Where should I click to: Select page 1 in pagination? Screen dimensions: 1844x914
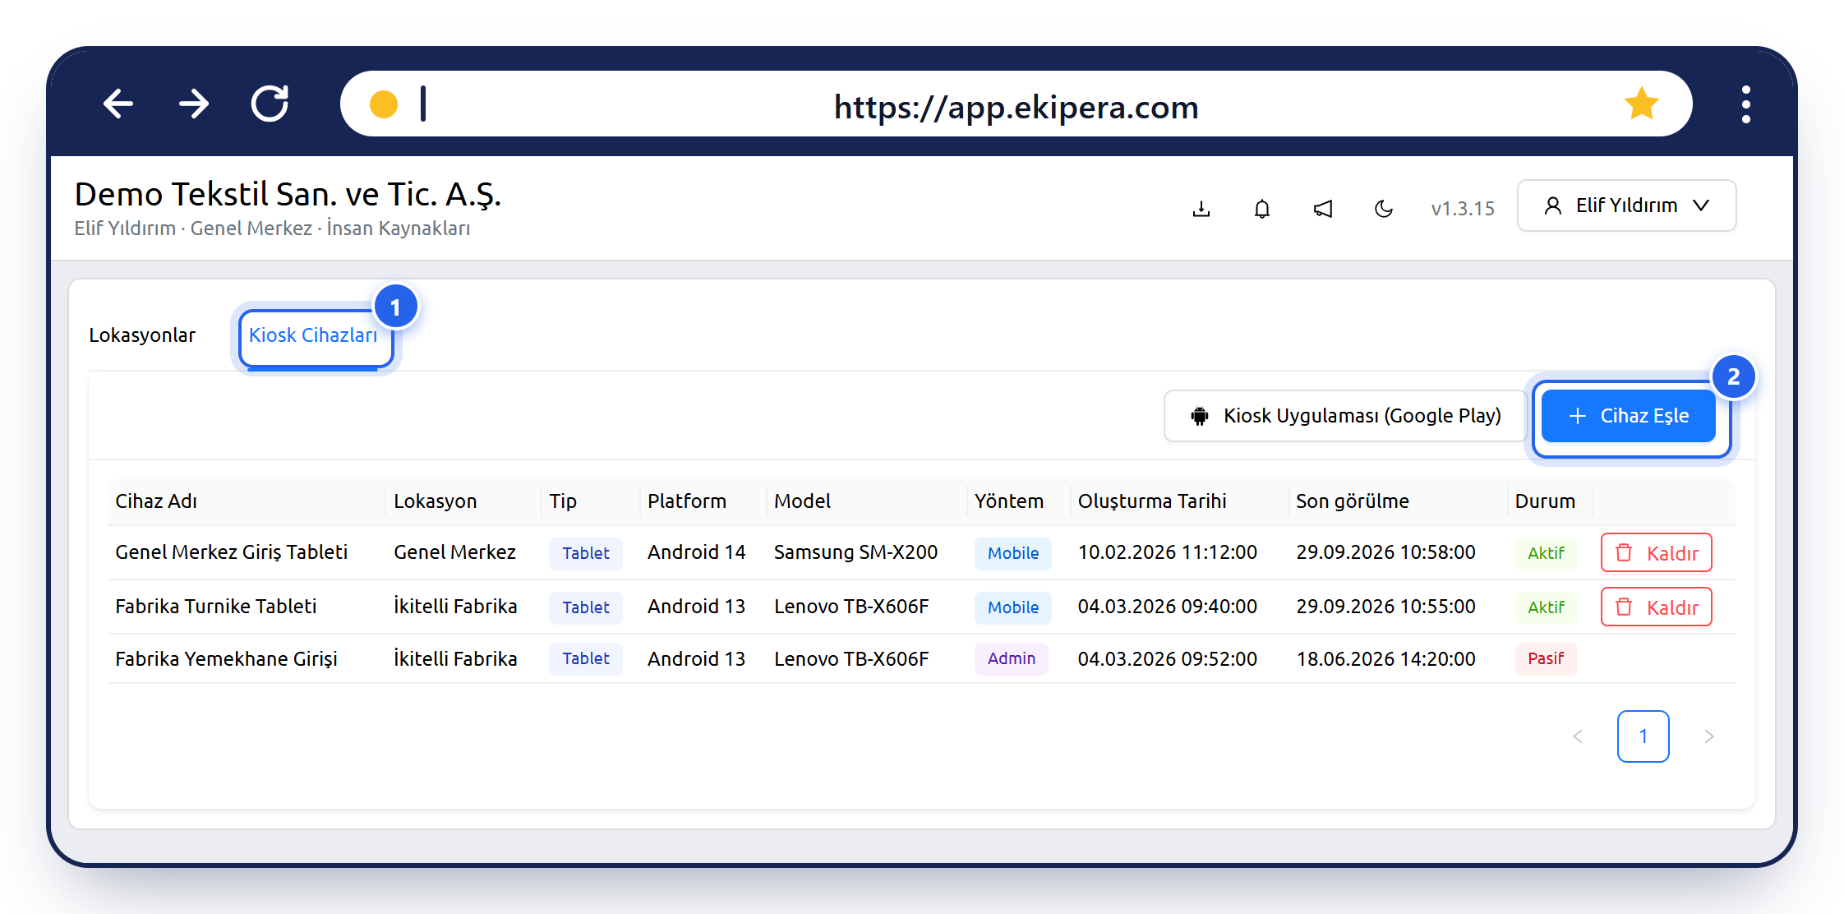[1643, 736]
